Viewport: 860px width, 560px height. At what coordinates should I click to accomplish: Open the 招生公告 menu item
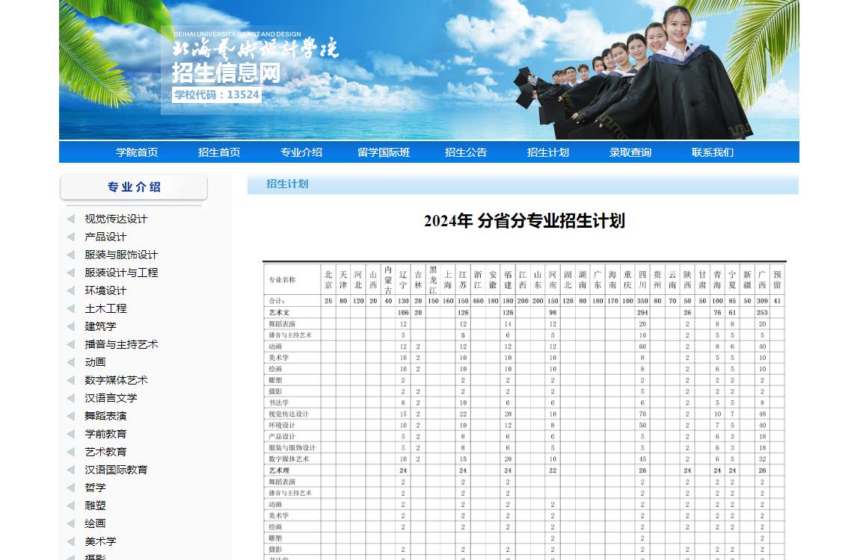[x=466, y=153]
